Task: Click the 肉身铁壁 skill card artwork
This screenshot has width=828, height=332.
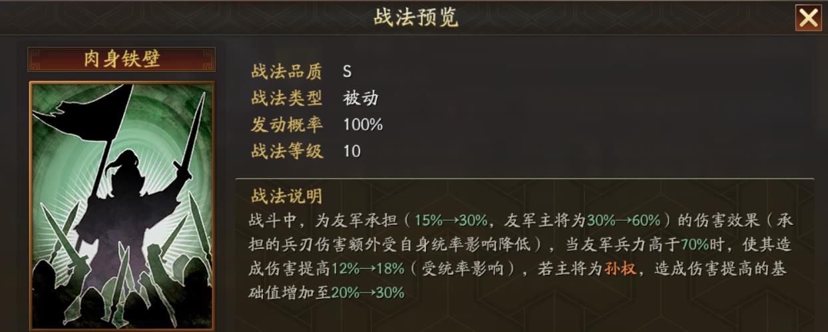Action: click(x=122, y=206)
